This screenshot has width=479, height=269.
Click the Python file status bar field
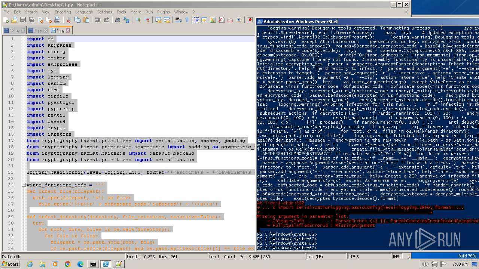pos(63,257)
